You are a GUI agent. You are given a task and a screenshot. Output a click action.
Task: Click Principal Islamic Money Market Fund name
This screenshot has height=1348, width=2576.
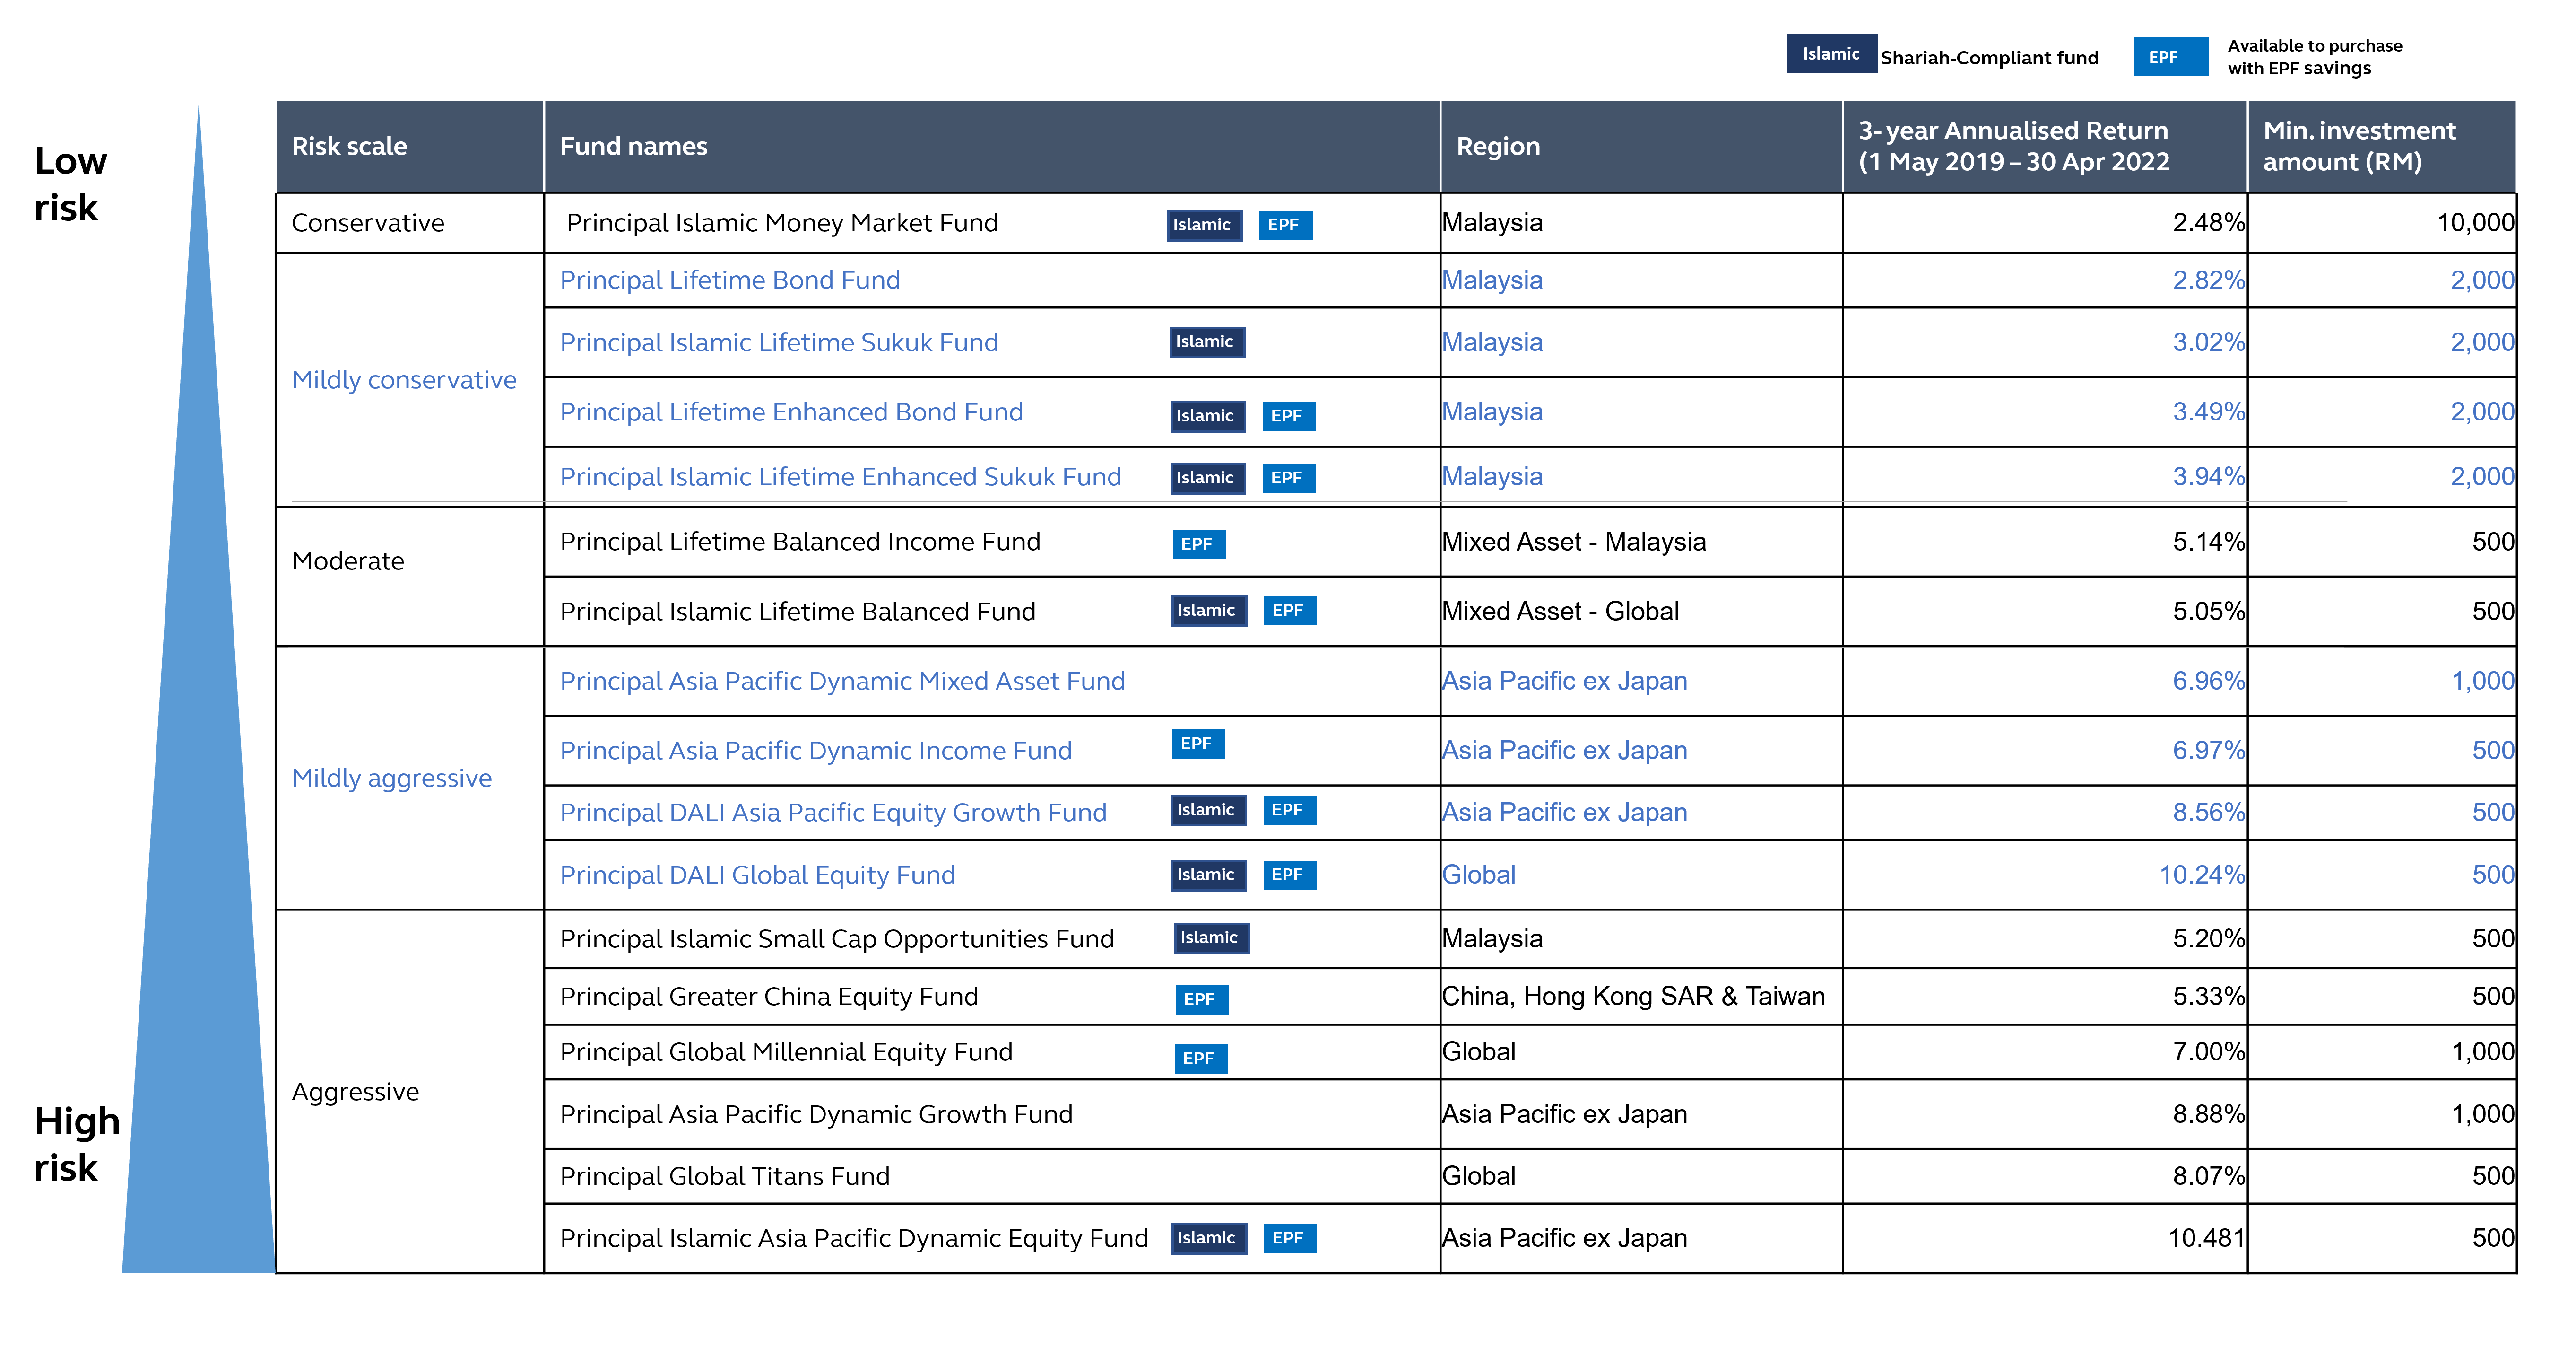coord(782,223)
